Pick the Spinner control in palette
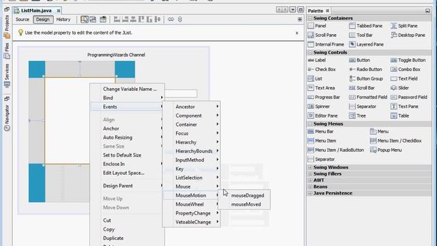The width and height of the screenshot is (437, 246). 319,107
